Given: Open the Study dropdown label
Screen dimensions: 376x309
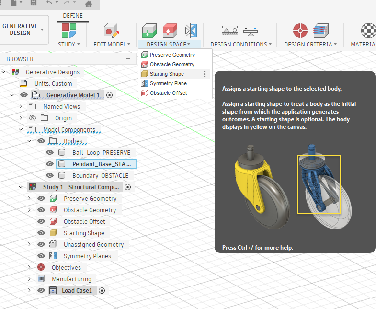Looking at the screenshot, I should click(69, 45).
